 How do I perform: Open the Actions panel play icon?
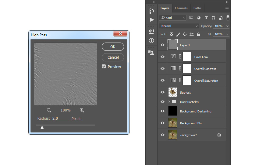[x=152, y=20]
